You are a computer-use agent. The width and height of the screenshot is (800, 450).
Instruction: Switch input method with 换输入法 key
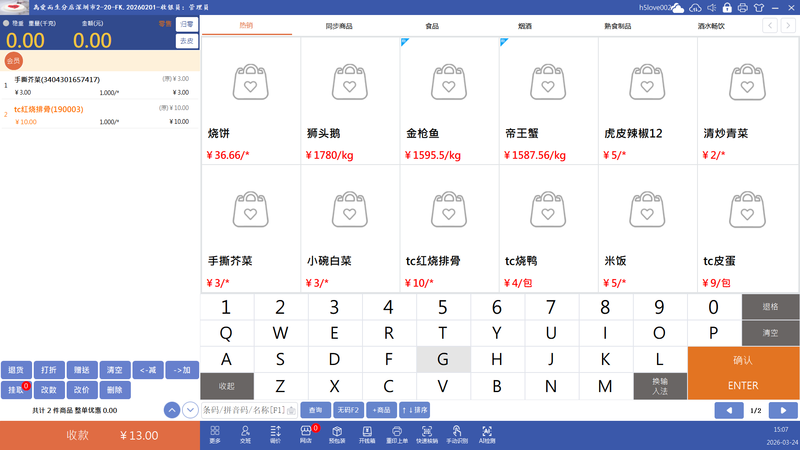point(660,386)
